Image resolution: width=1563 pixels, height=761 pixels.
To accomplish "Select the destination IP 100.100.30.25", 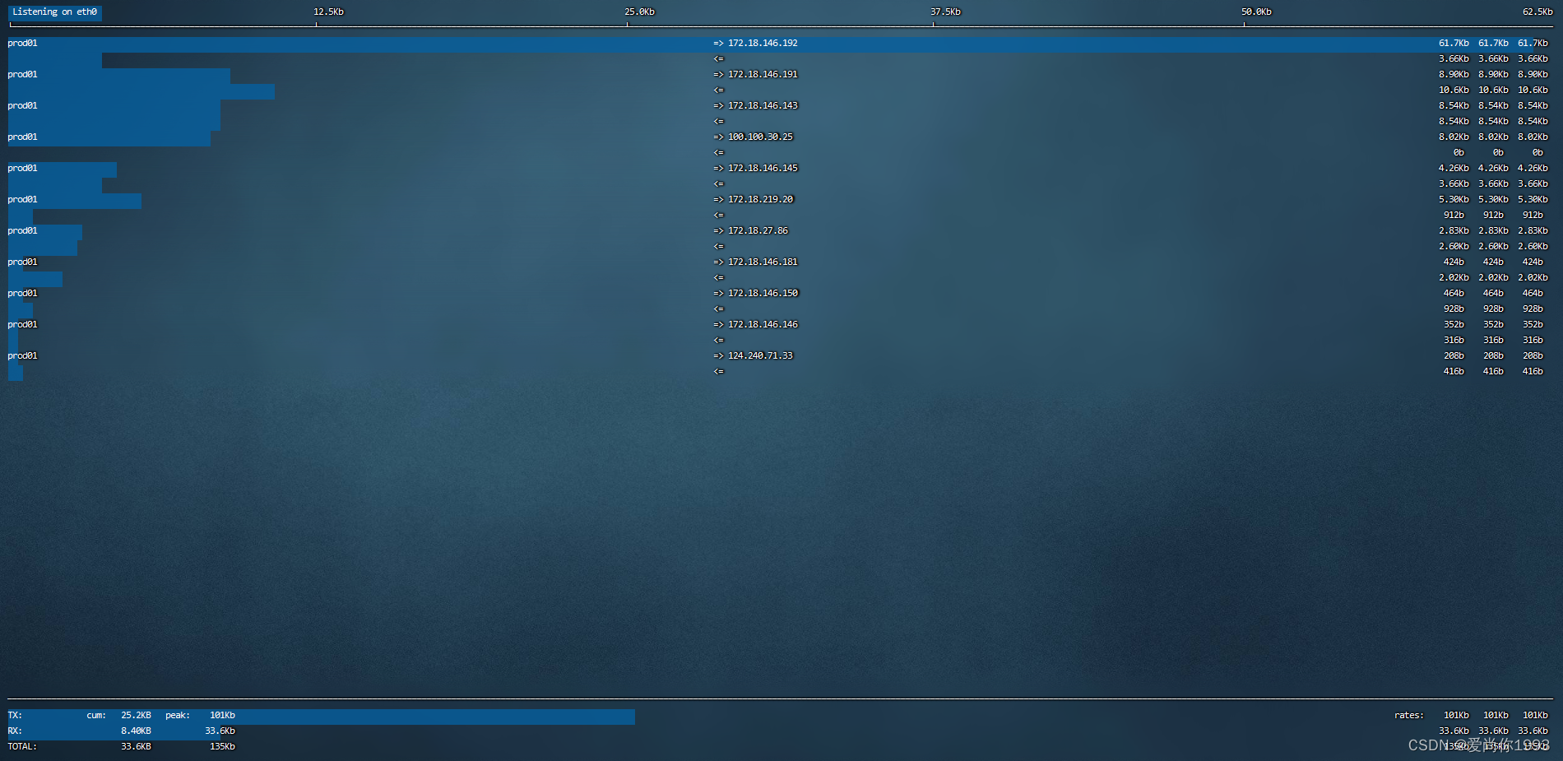I will (760, 137).
